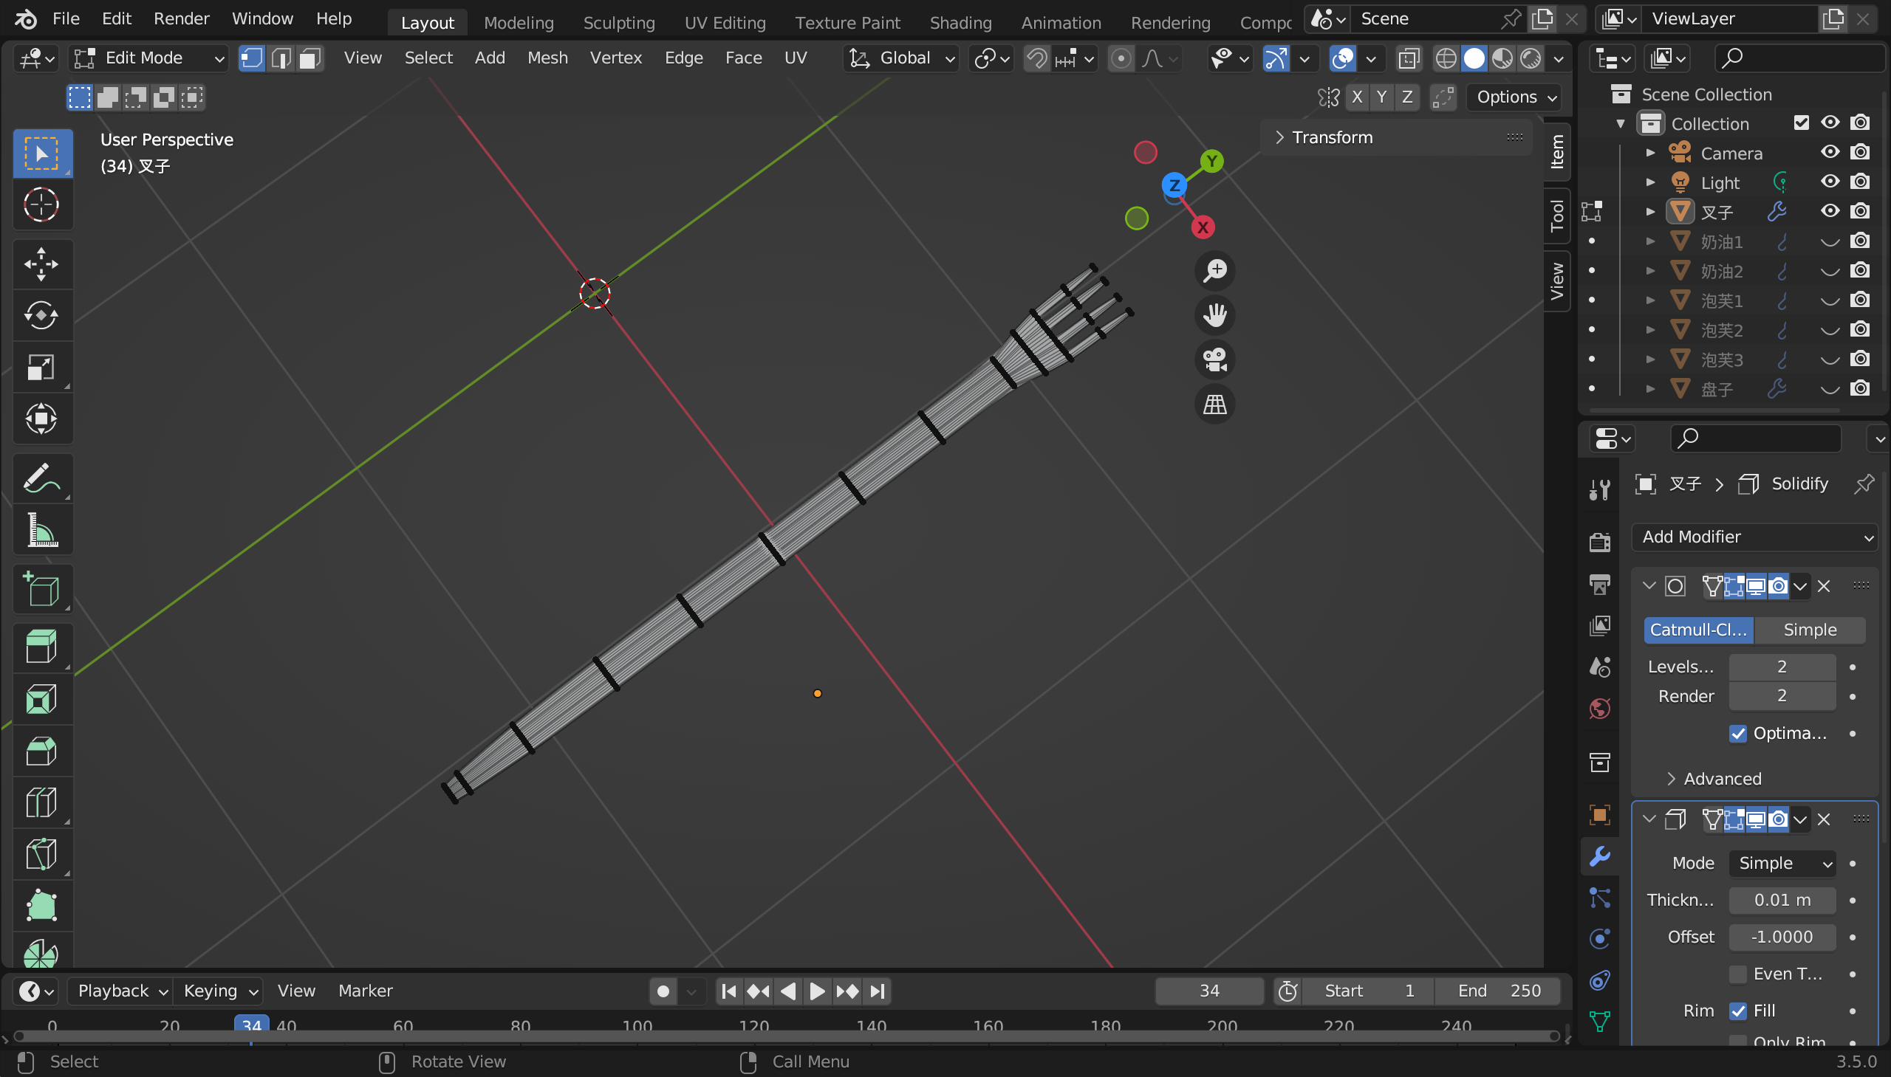Open the Mesh menu
Viewport: 1891px width, 1077px height.
(x=547, y=58)
